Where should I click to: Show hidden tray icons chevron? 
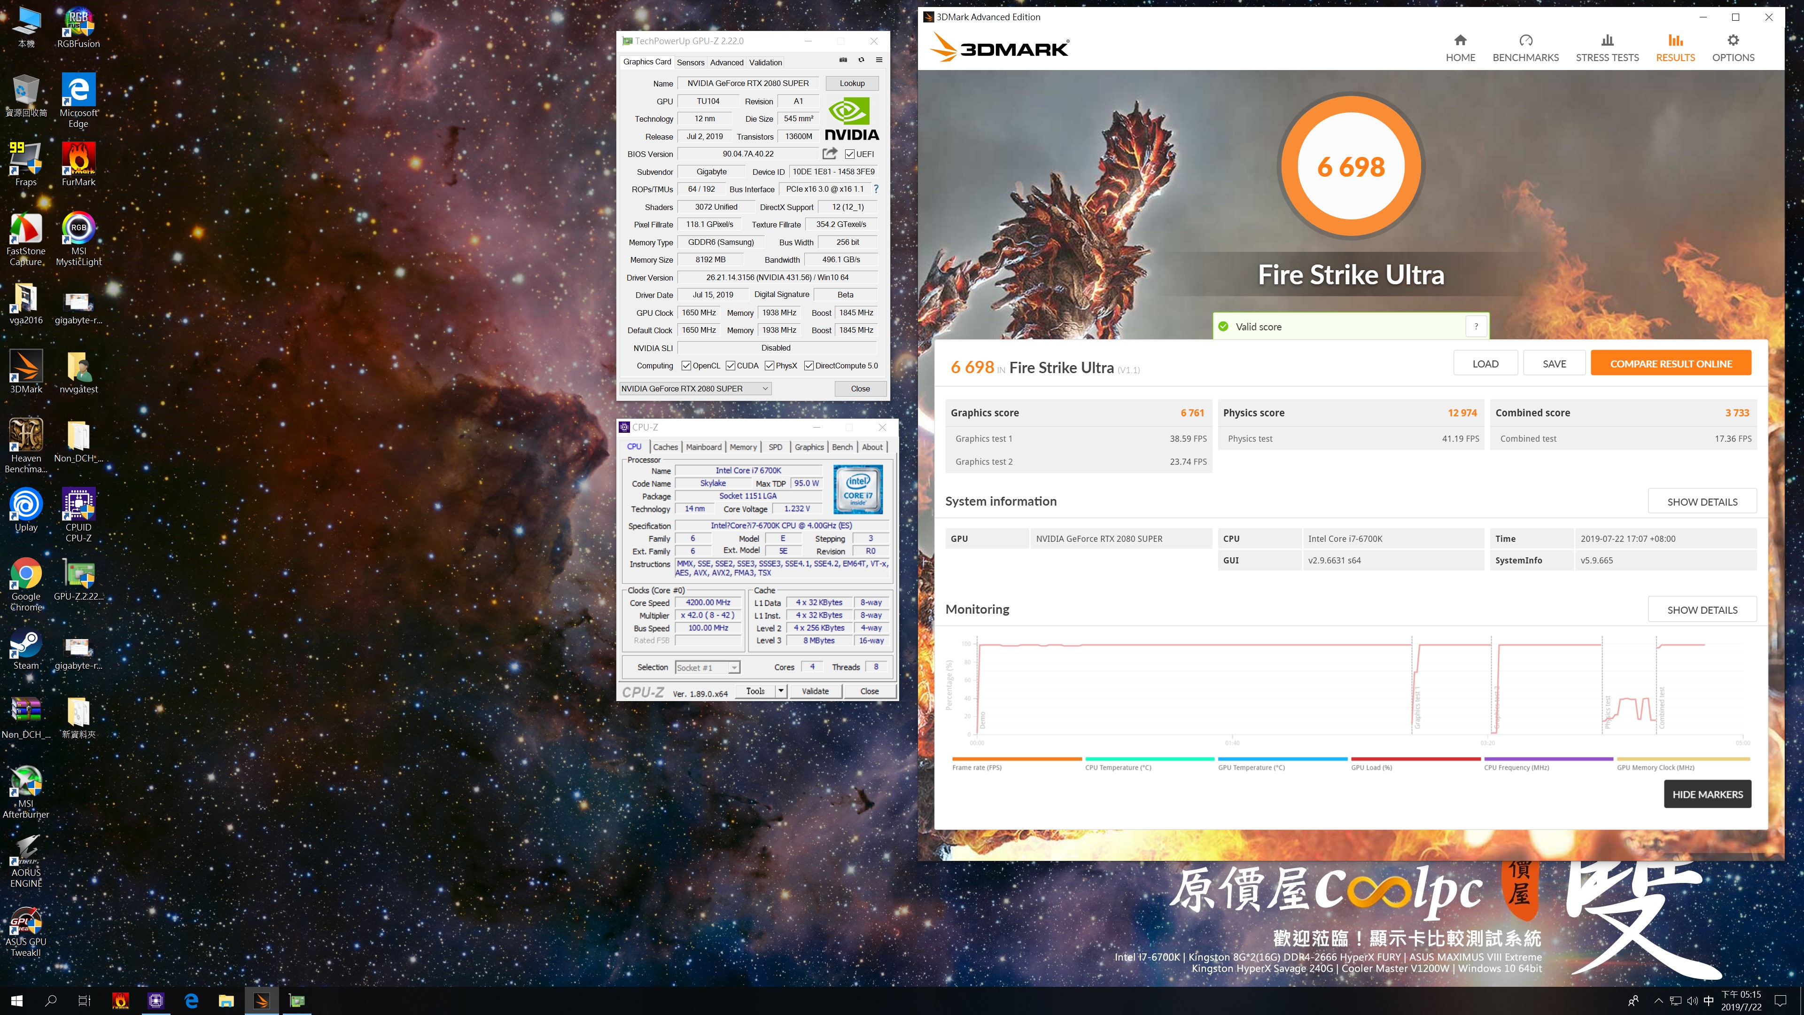click(x=1658, y=1001)
